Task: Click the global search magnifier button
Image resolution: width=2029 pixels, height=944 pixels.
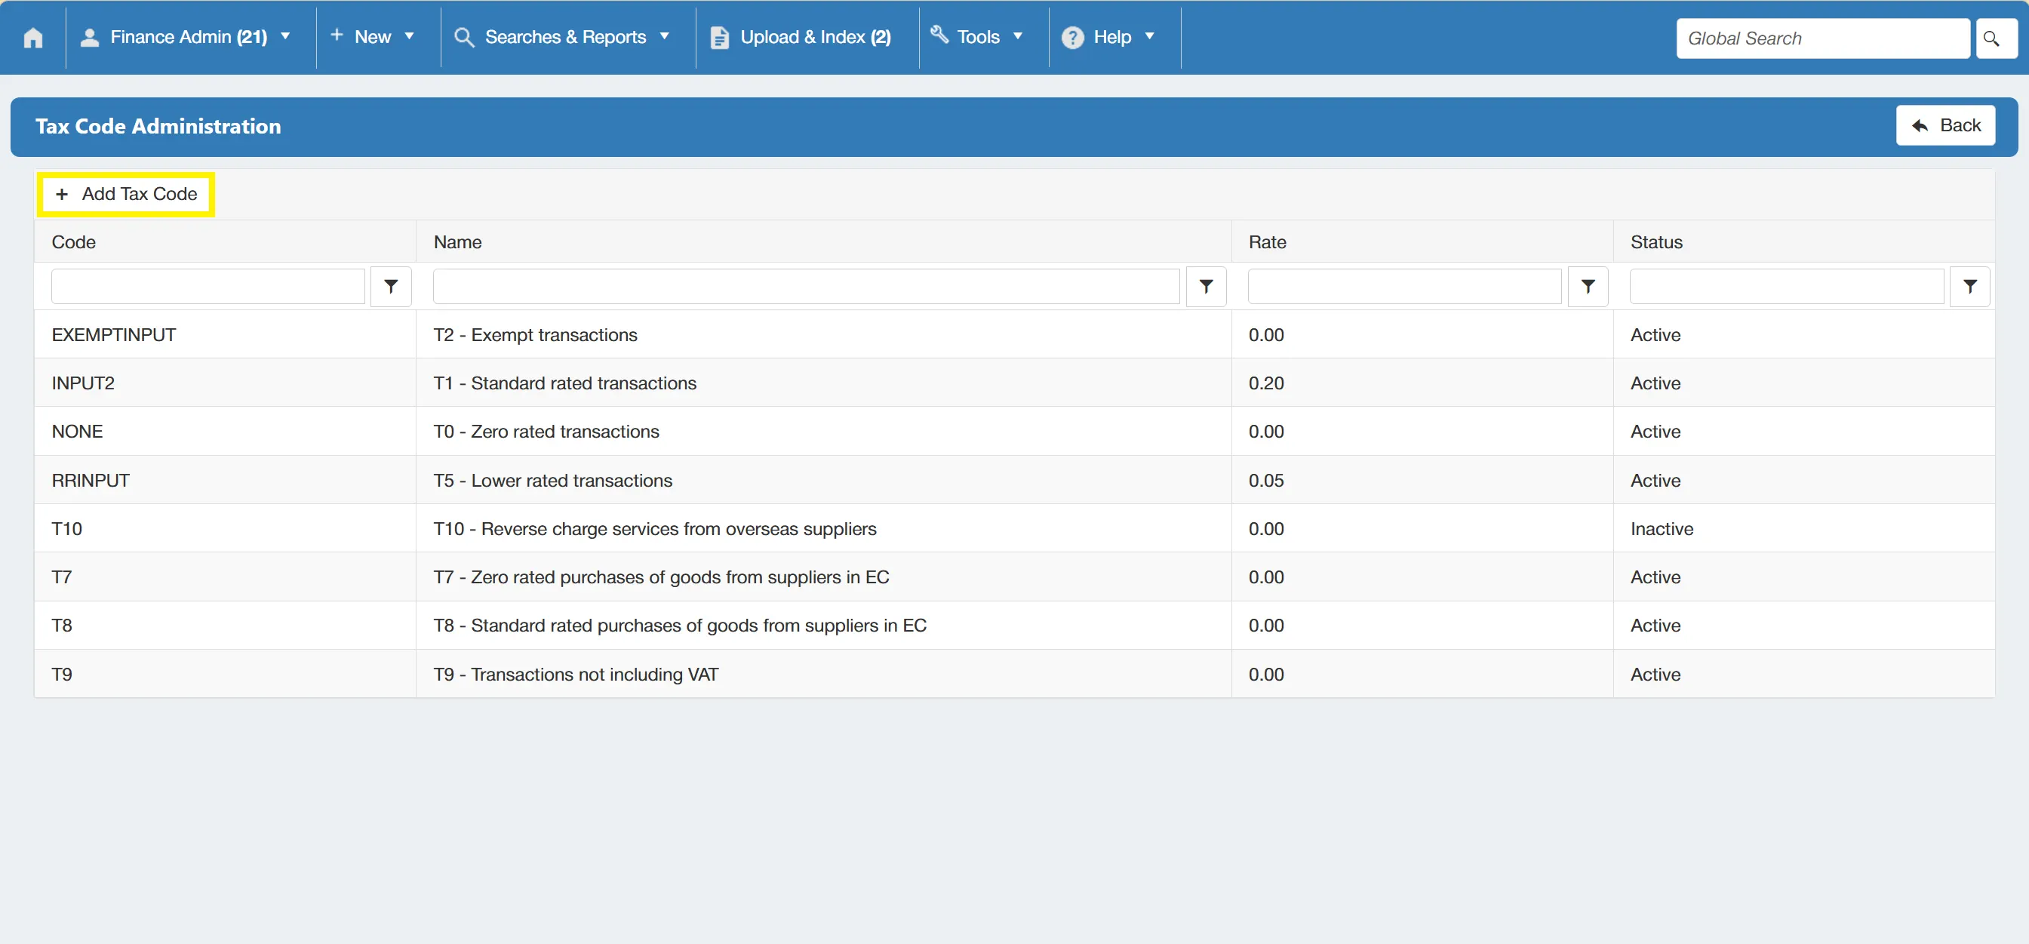Action: 1996,38
